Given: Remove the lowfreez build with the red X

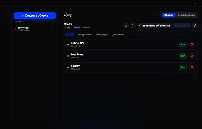Looking at the screenshot, I should 52,29.
